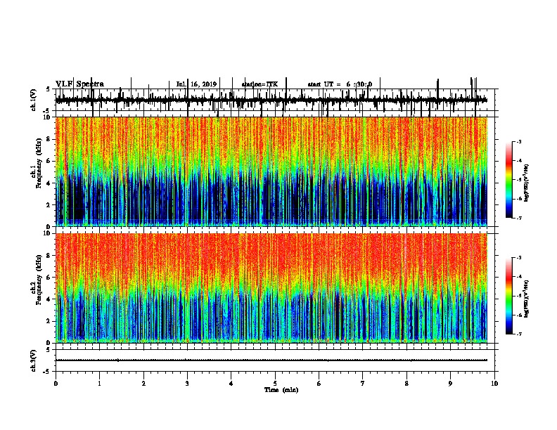Viewport: 557px width, 430px height.
Task: Click the time axis tick label "8"
Action: tap(406, 384)
